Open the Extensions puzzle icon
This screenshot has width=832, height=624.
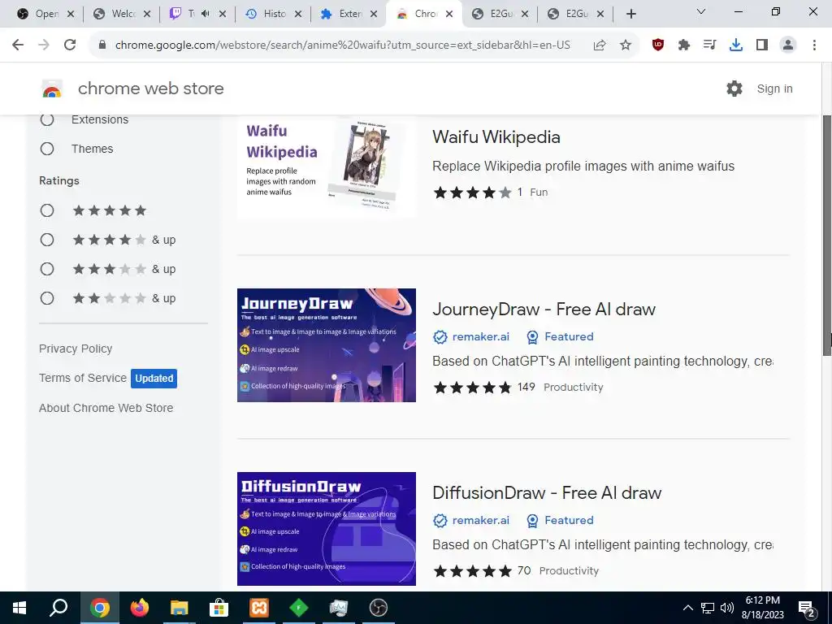click(684, 45)
